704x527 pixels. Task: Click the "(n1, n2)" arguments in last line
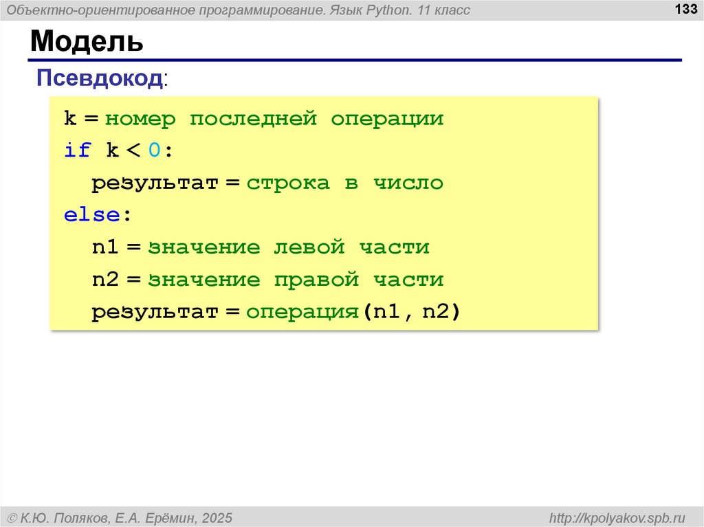coord(410,313)
